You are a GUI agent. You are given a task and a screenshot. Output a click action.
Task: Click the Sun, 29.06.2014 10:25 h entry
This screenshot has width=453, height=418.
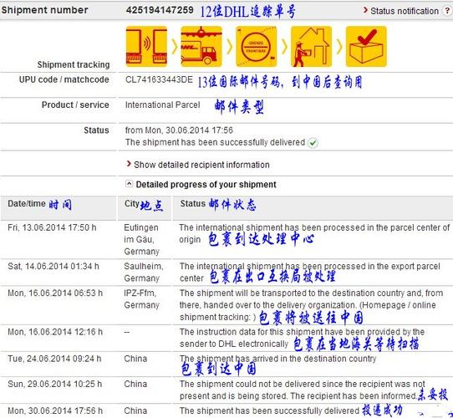[x=55, y=384]
